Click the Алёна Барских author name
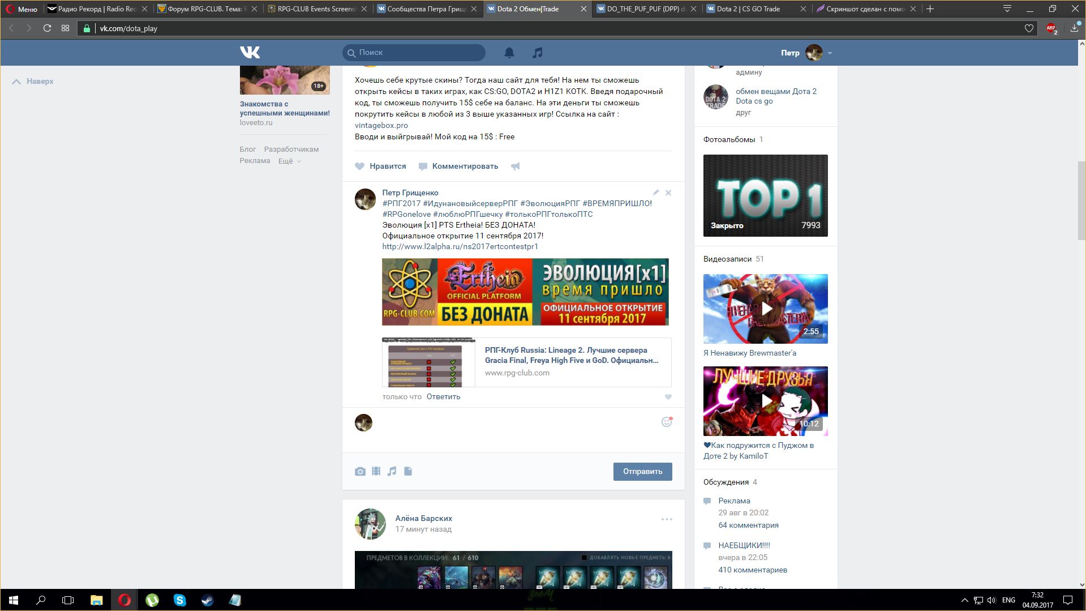 pyautogui.click(x=423, y=518)
